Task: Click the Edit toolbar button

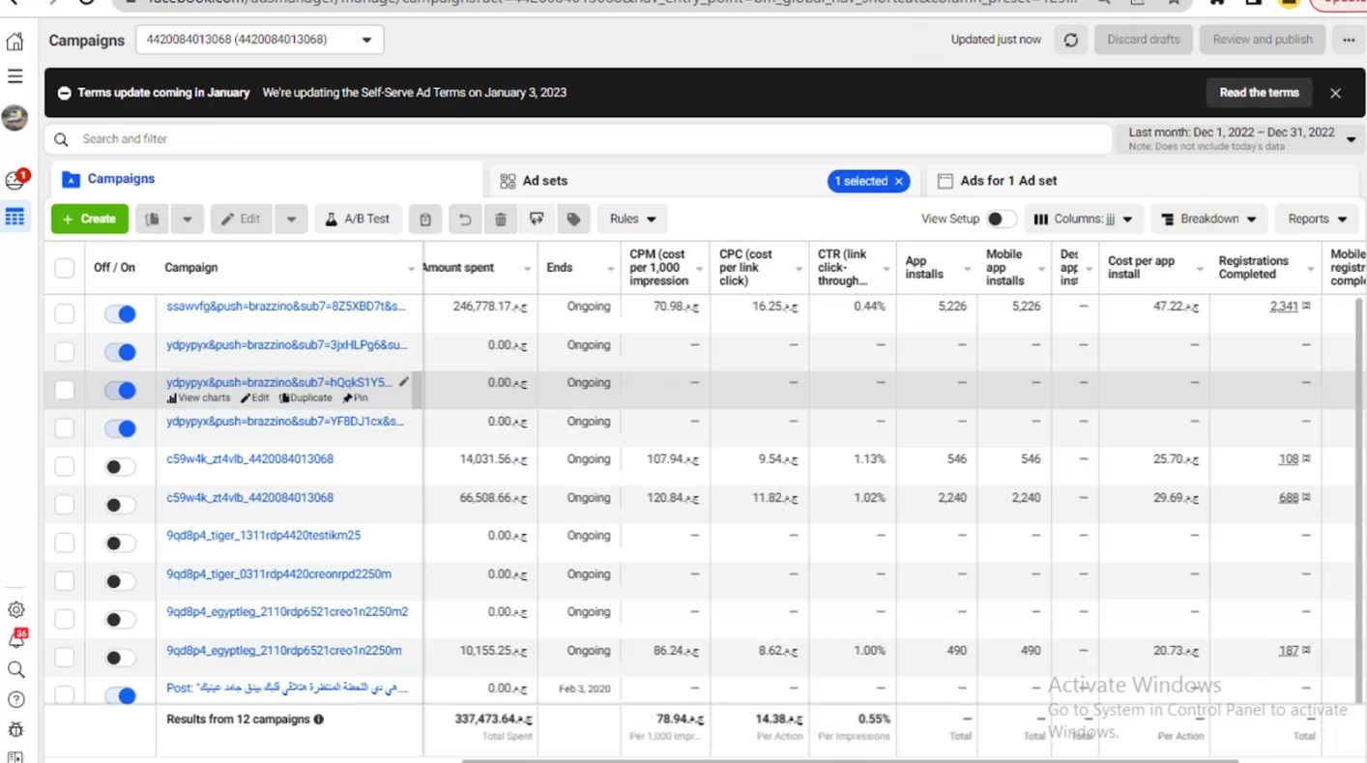Action: 241,220
